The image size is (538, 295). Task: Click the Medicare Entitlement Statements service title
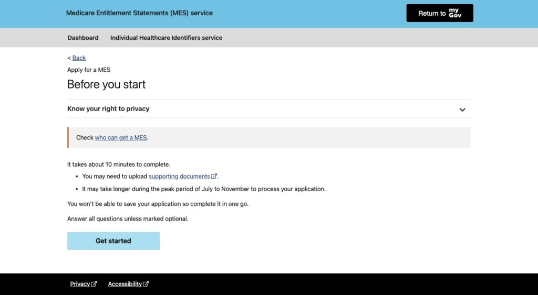[139, 13]
